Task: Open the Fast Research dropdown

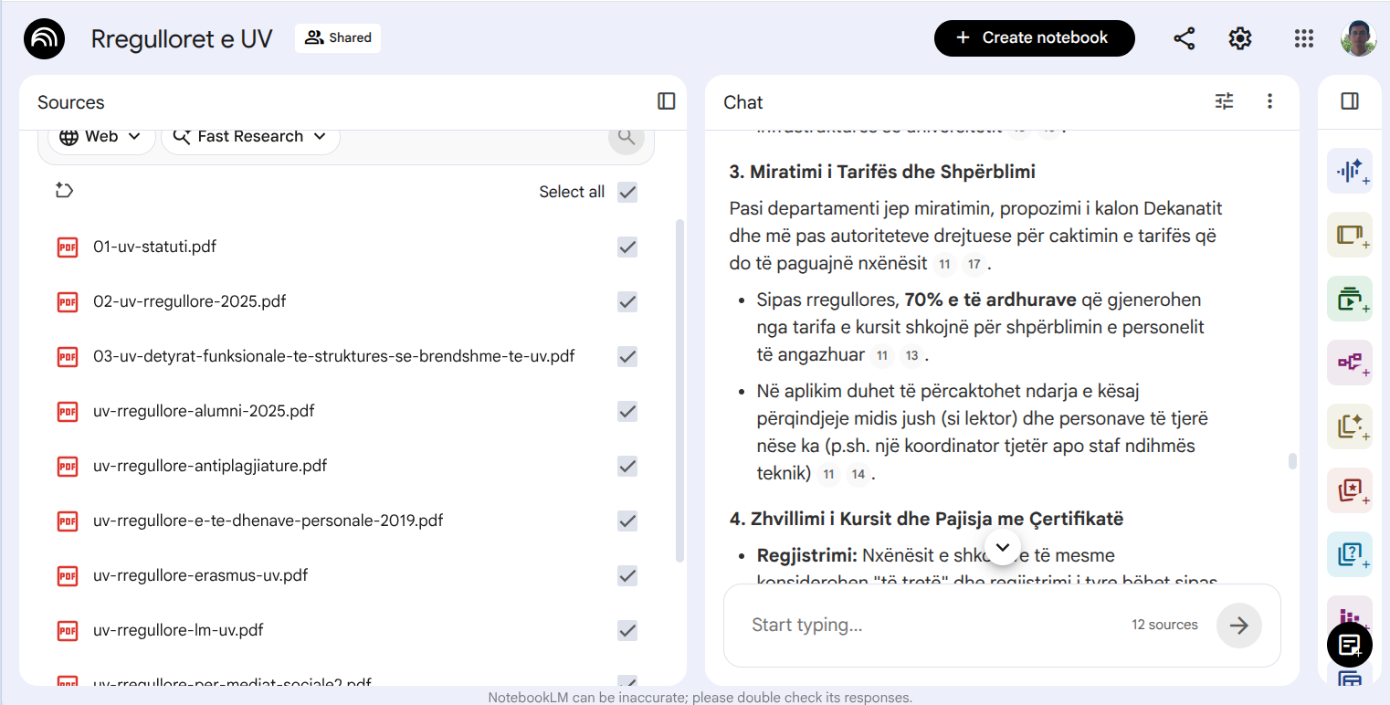Action: tap(250, 137)
